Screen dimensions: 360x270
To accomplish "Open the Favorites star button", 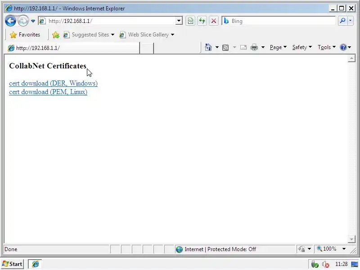I will [x=25, y=35].
